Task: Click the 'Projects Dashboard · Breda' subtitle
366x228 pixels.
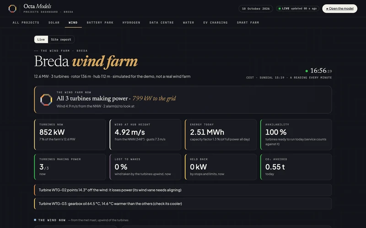Action: 48,12
